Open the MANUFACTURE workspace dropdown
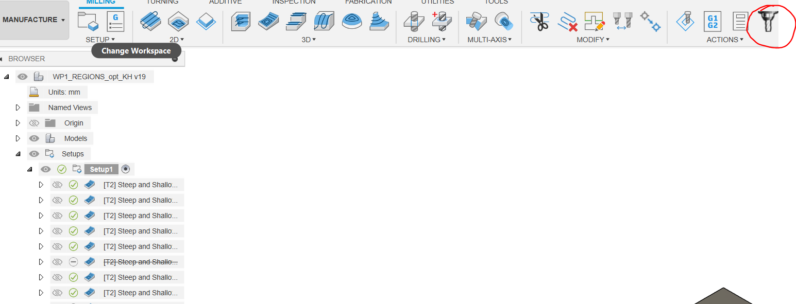The width and height of the screenshot is (796, 304). (34, 20)
